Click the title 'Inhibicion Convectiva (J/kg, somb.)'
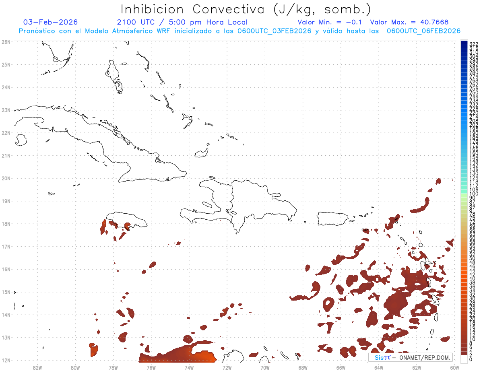Image resolution: width=483 pixels, height=373 pixels. 246,9
